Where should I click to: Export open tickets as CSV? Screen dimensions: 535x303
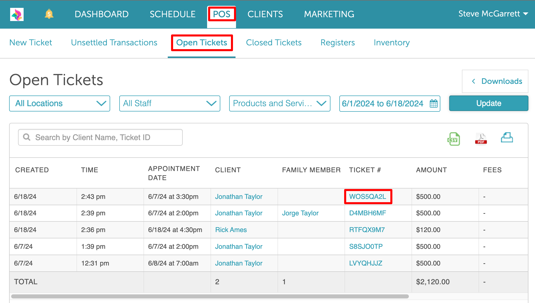click(454, 139)
